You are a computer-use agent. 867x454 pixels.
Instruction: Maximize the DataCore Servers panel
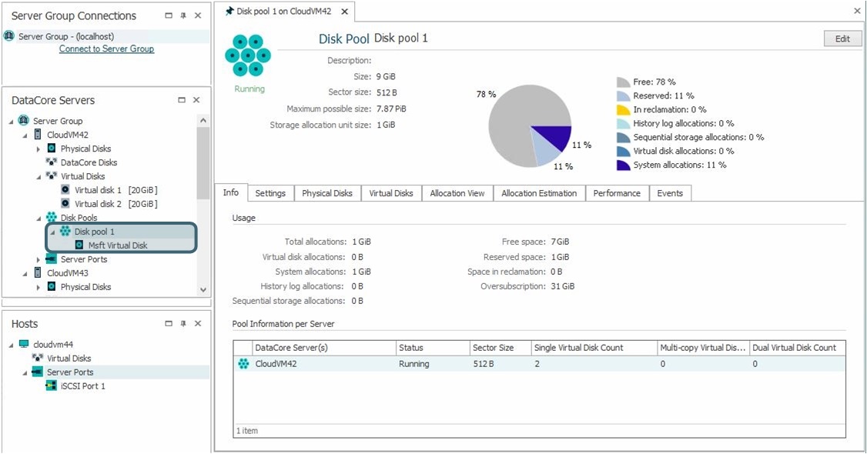pyautogui.click(x=182, y=100)
